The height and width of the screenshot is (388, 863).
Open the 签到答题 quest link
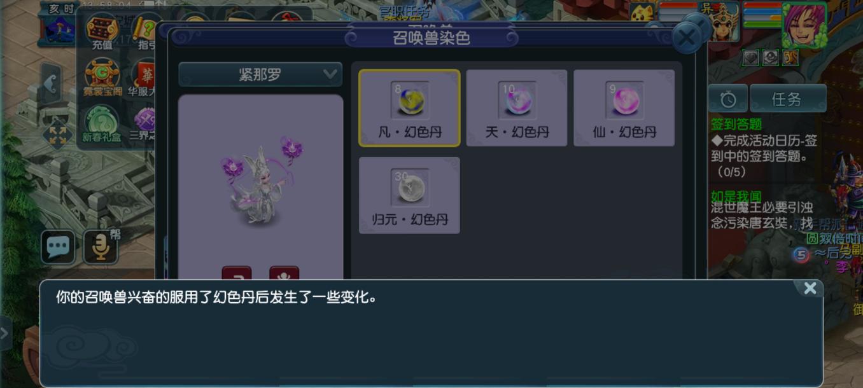736,125
